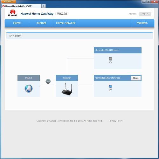Click the Huawei favicon on browser tab
The height and width of the screenshot is (159, 159).
(3, 6)
